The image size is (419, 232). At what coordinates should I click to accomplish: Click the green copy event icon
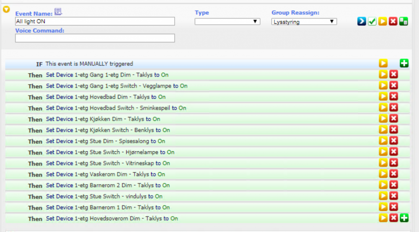point(403,21)
